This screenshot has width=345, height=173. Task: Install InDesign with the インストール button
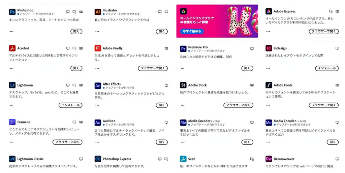click(327, 68)
